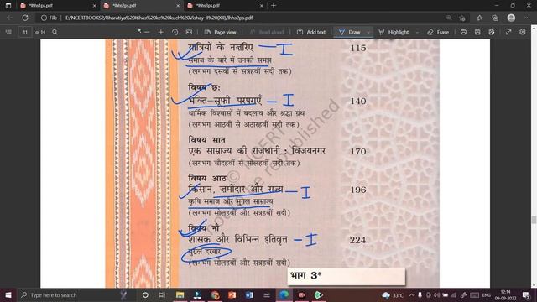Screen dimensions: 537x302
Task: Close the fhhs1ps.pdf tab
Action: tap(95, 6)
